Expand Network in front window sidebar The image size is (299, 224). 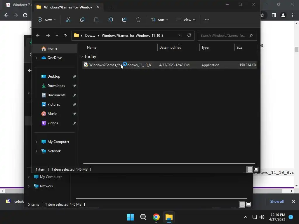click(36, 151)
